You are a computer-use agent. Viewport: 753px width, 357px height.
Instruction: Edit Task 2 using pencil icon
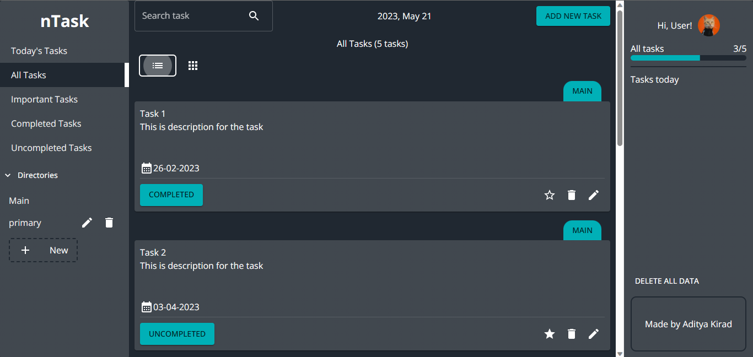pos(594,334)
